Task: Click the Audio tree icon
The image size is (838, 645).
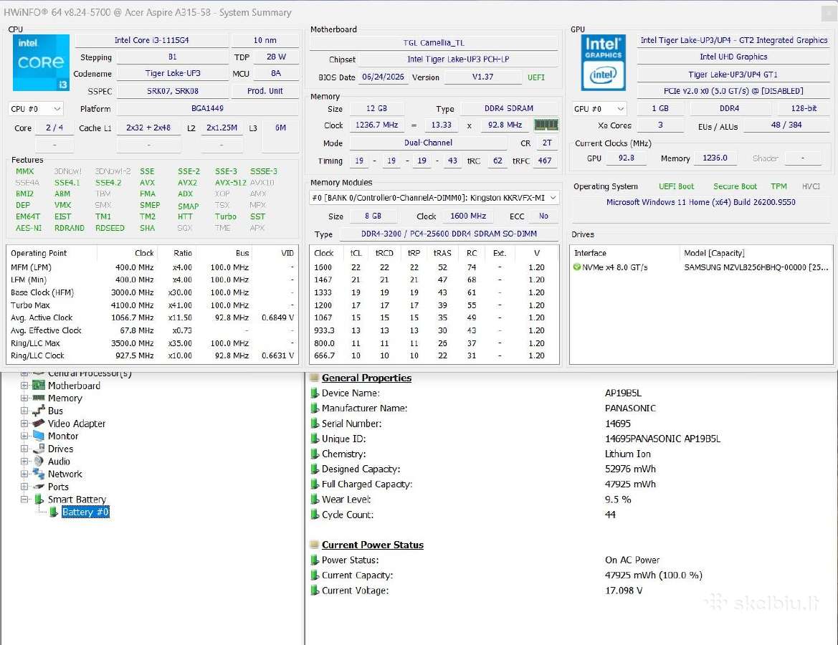Action: coord(39,461)
